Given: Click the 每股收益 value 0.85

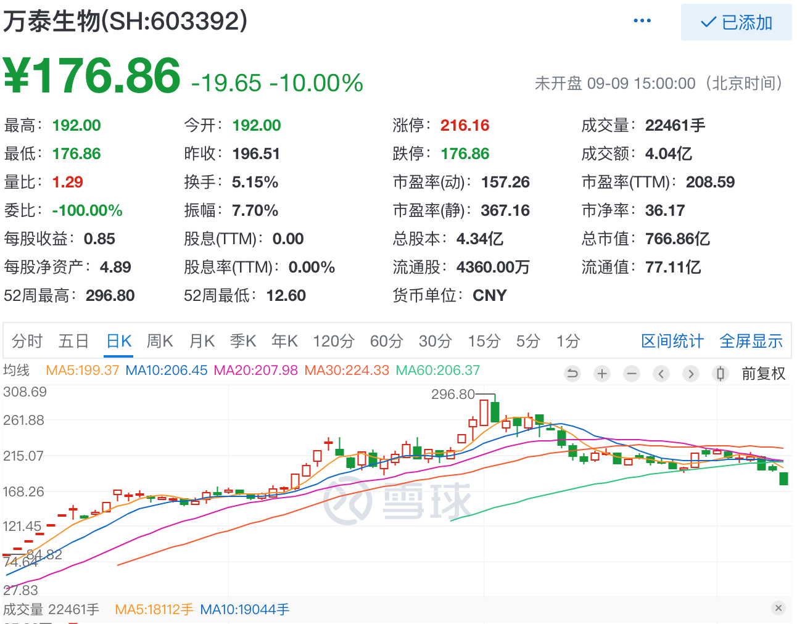Looking at the screenshot, I should click(x=100, y=239).
